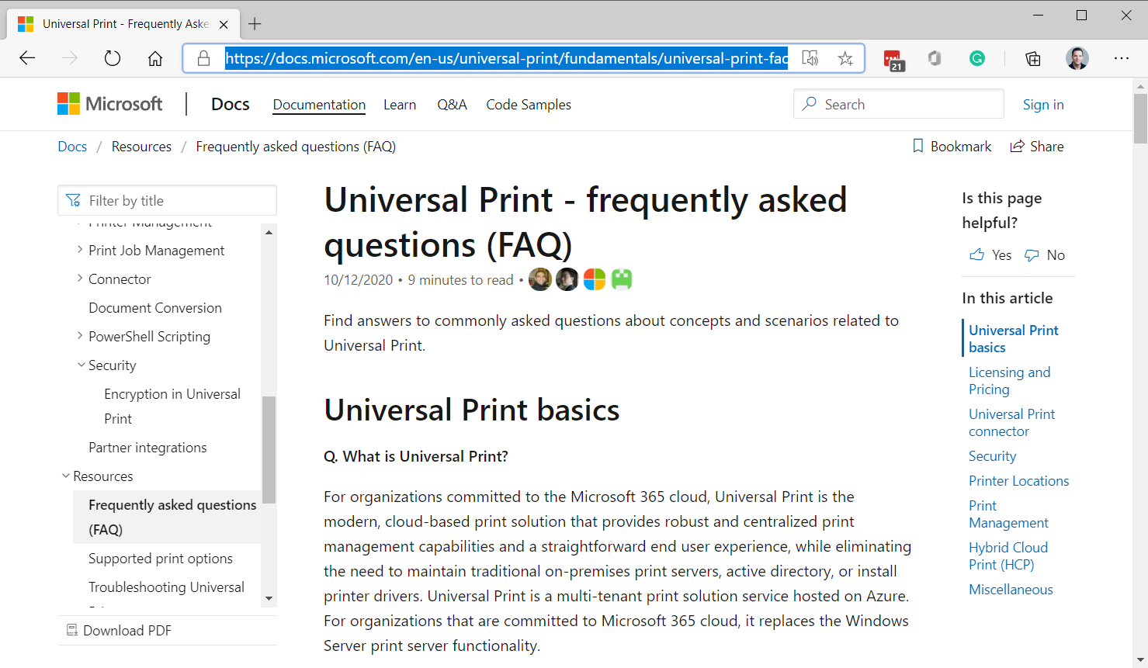Screen dimensions: 1148x668
Task: Jump to Miscellaneous section
Action: (x=1011, y=590)
